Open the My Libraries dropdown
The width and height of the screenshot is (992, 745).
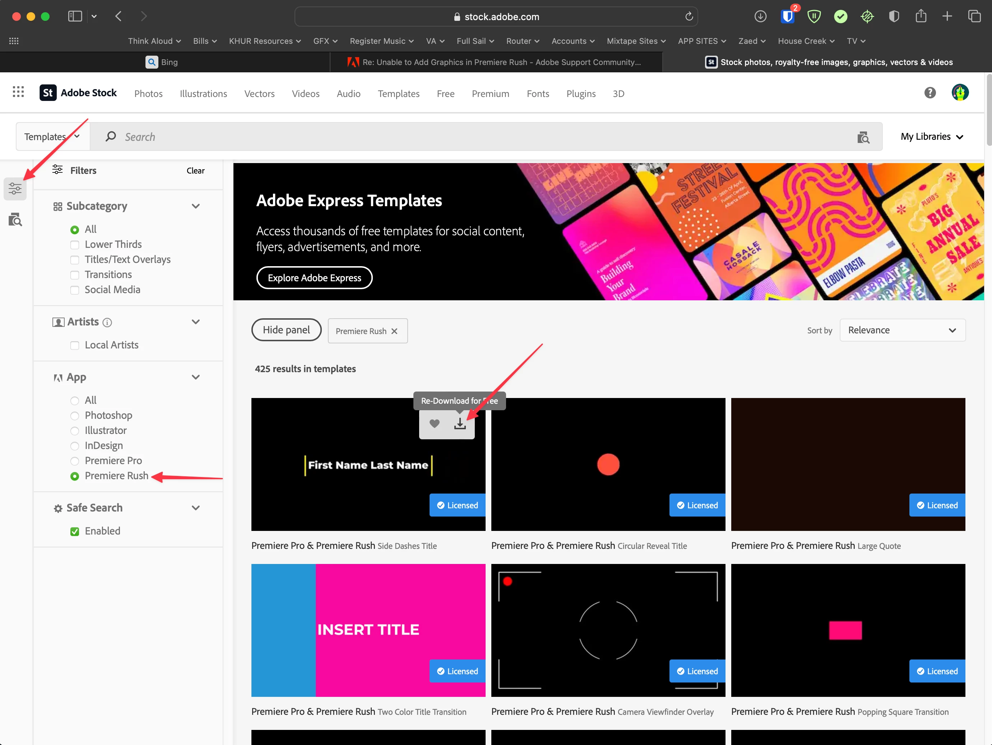point(931,137)
